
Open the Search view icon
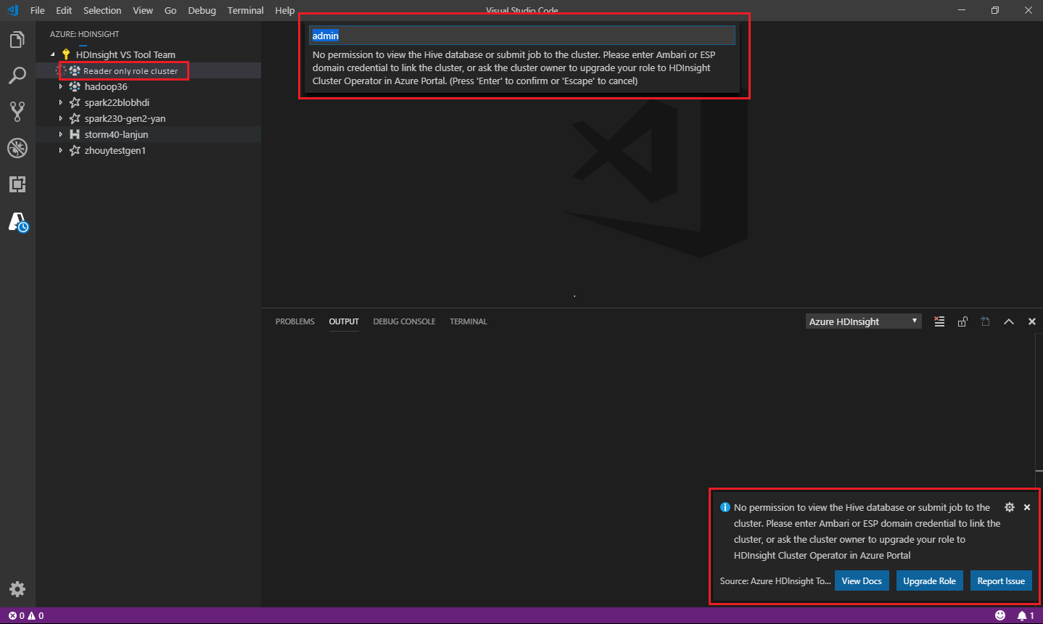[17, 75]
